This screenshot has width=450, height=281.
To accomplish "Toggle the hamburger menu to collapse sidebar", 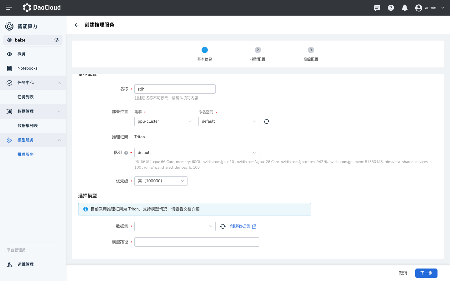I will point(9,8).
